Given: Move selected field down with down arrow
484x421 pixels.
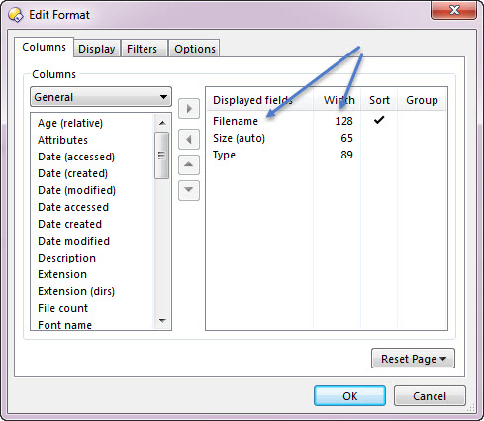Looking at the screenshot, I should pyautogui.click(x=189, y=190).
